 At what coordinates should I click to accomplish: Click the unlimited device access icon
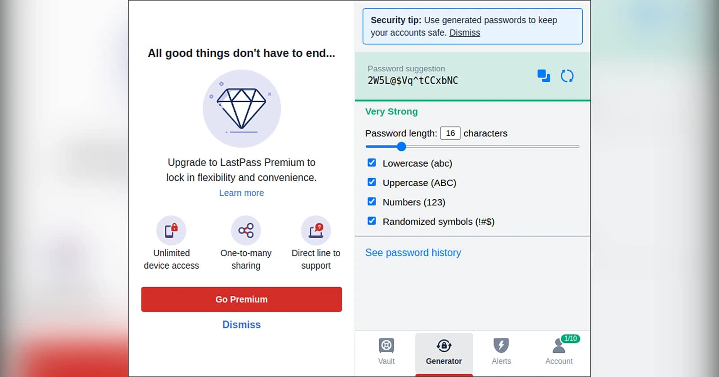point(171,230)
